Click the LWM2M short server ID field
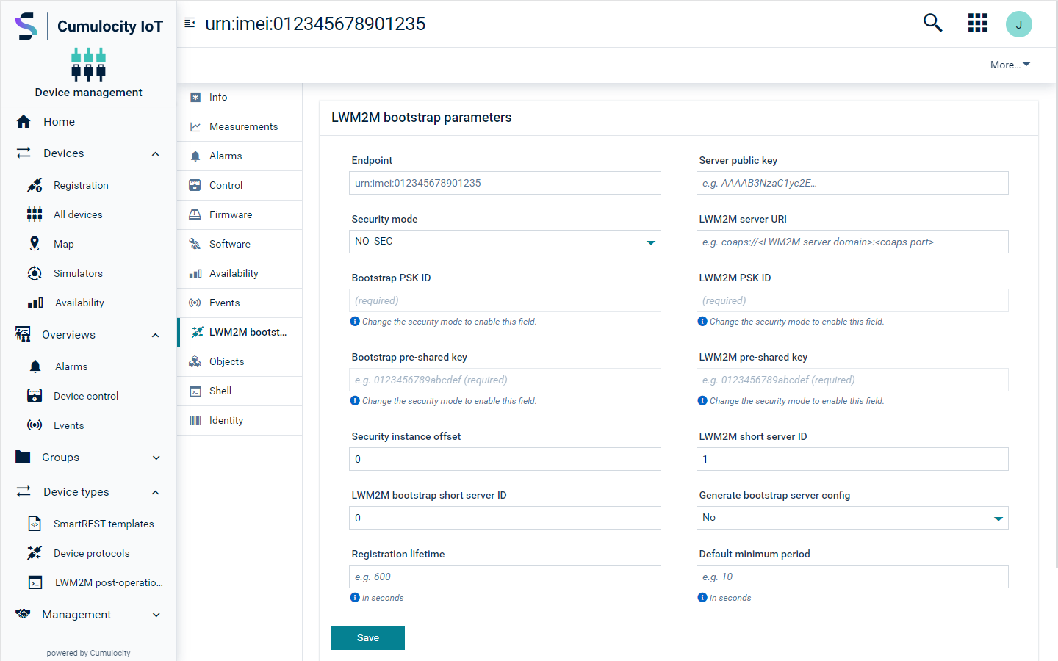The height and width of the screenshot is (661, 1058). 852,459
